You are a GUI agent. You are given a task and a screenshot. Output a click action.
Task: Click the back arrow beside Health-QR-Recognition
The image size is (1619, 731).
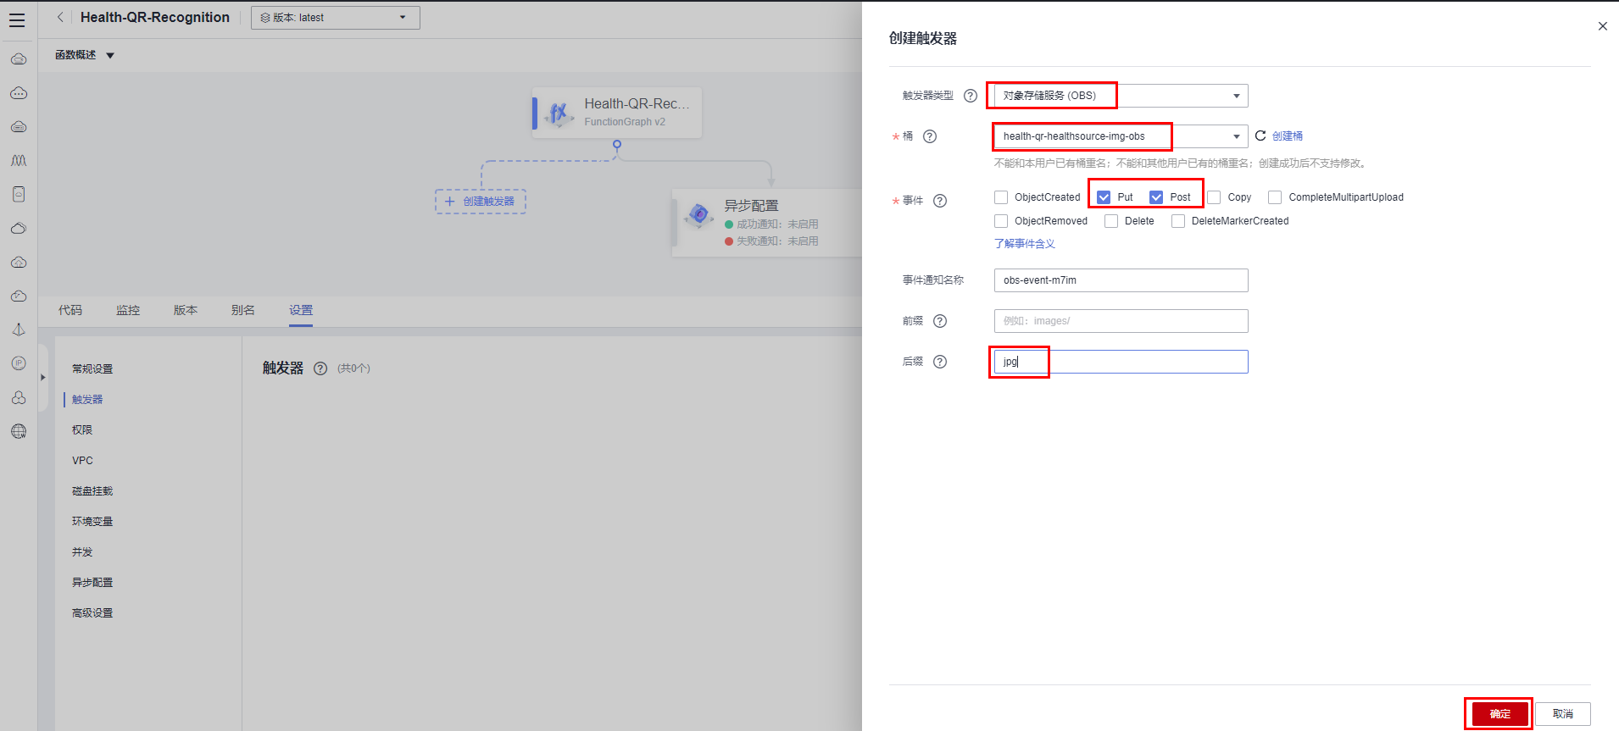(60, 17)
